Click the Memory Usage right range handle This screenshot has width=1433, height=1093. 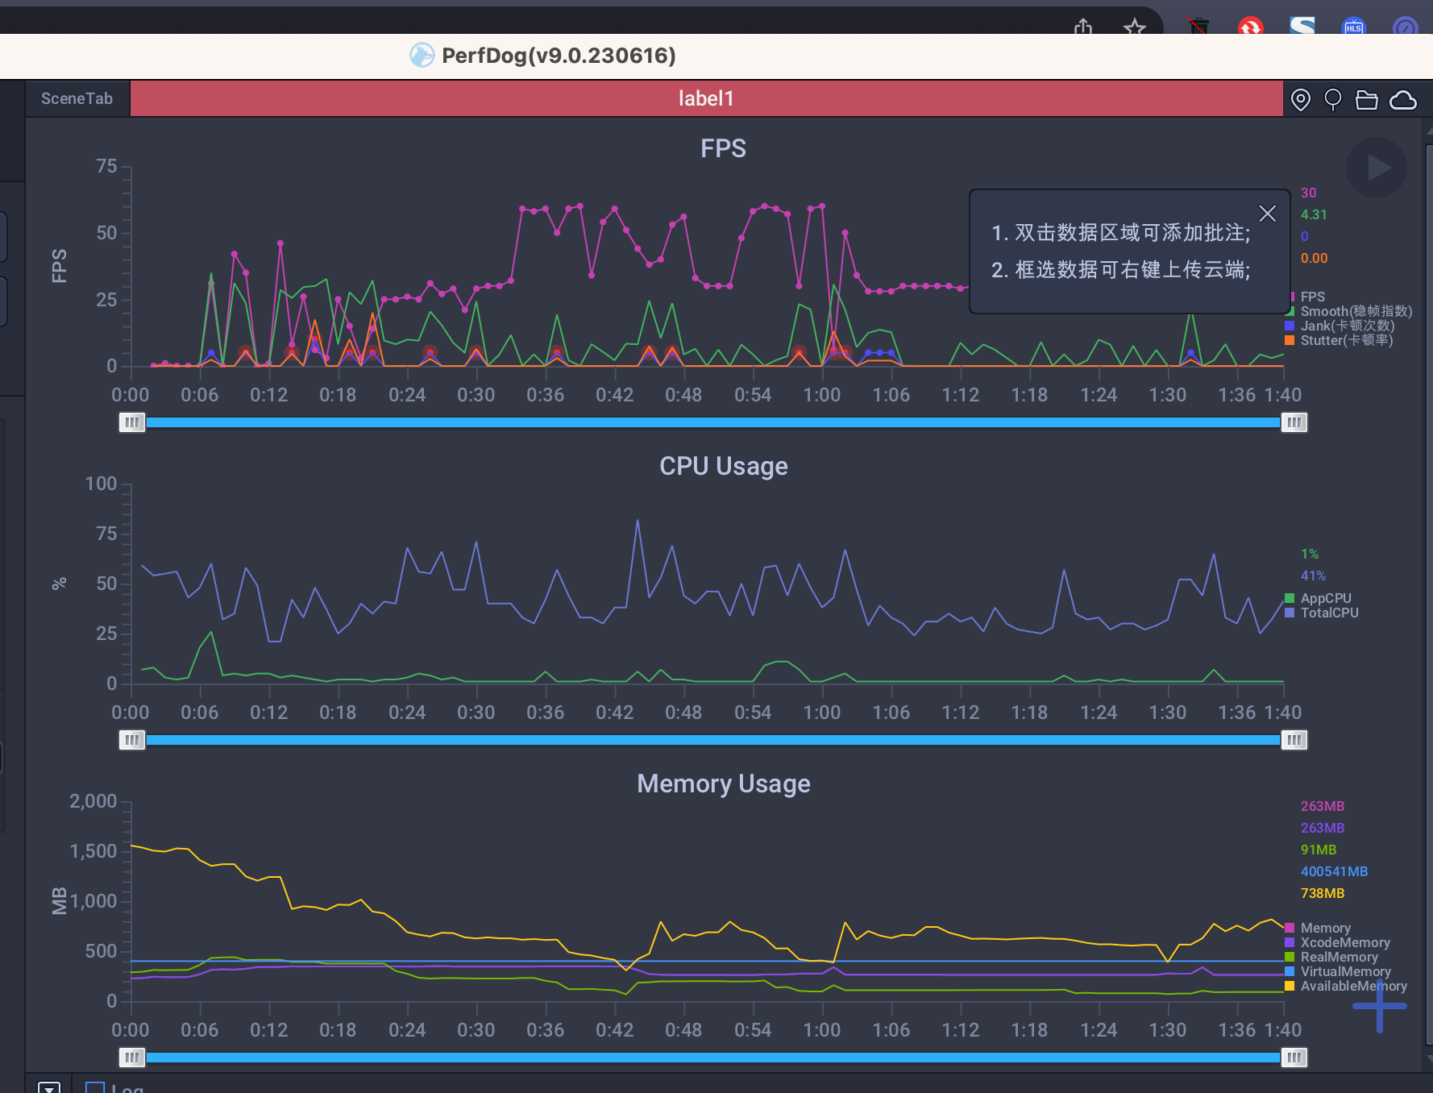(x=1294, y=1058)
